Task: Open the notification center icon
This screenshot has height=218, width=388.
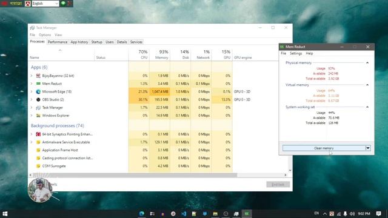Action: [x=378, y=214]
